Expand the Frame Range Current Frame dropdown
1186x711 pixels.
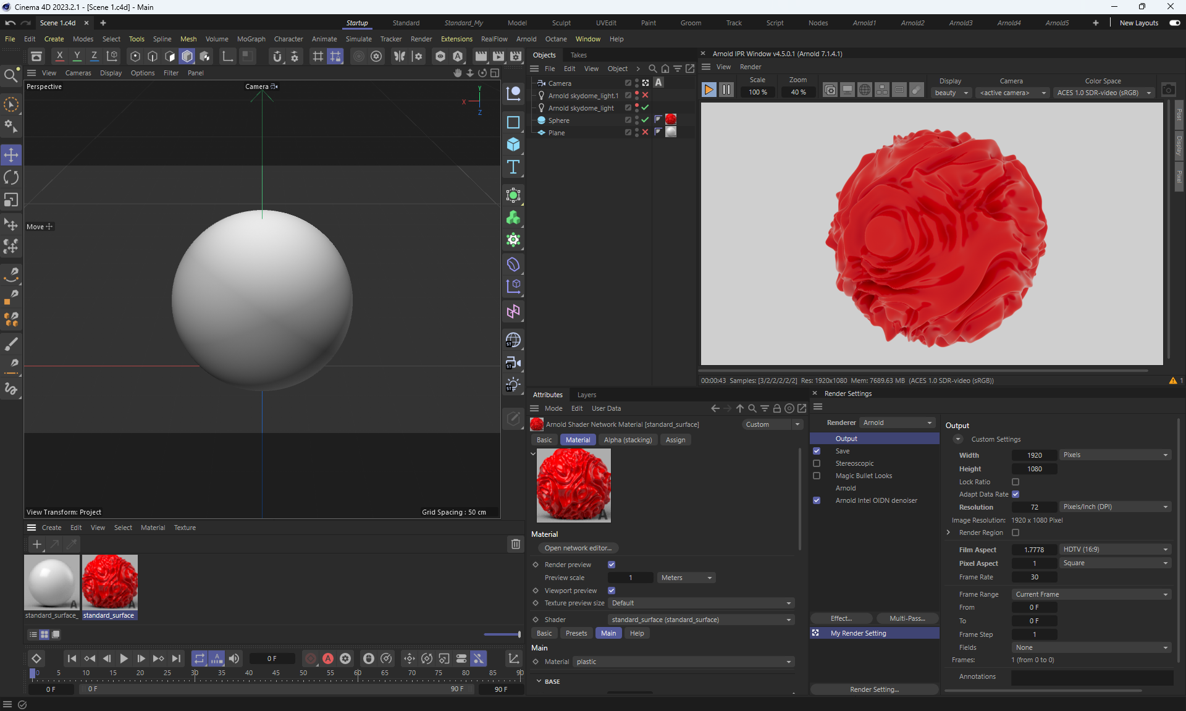click(1091, 594)
